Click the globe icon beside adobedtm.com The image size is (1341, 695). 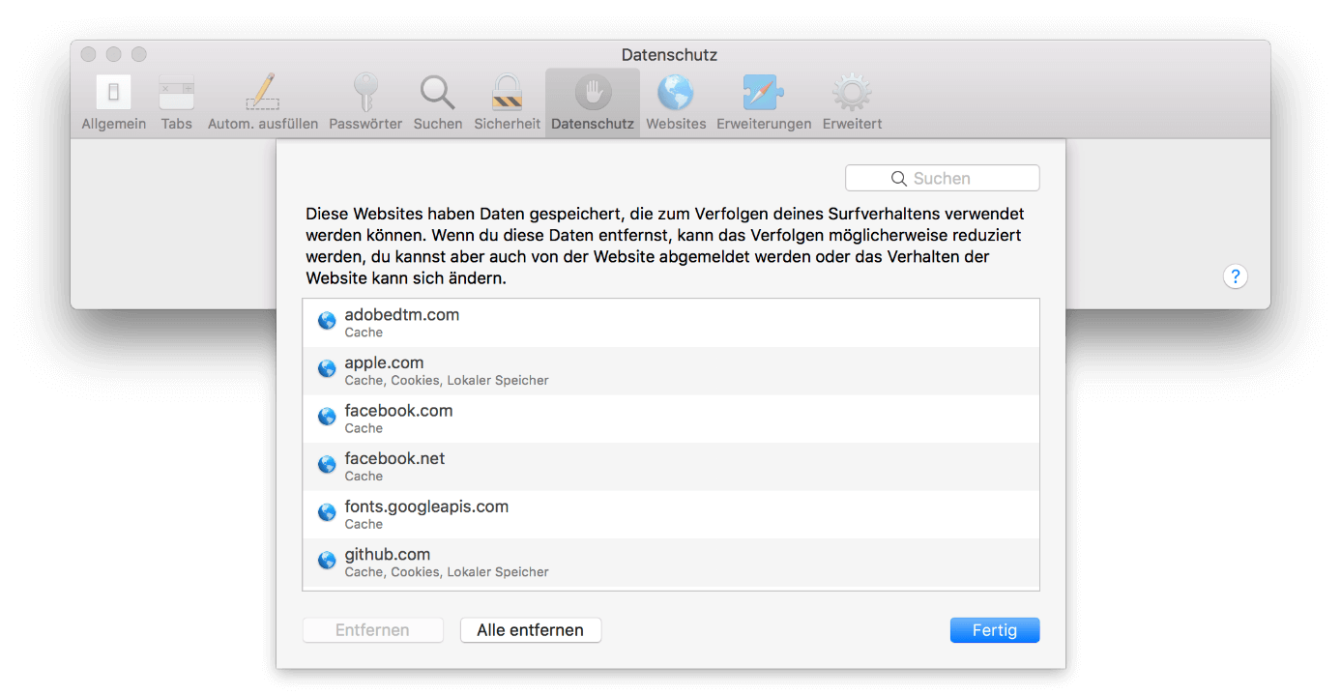(327, 321)
